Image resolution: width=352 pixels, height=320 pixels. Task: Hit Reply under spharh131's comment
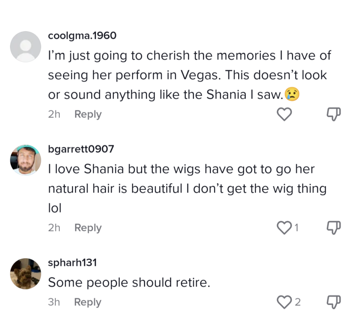pyautogui.click(x=87, y=302)
